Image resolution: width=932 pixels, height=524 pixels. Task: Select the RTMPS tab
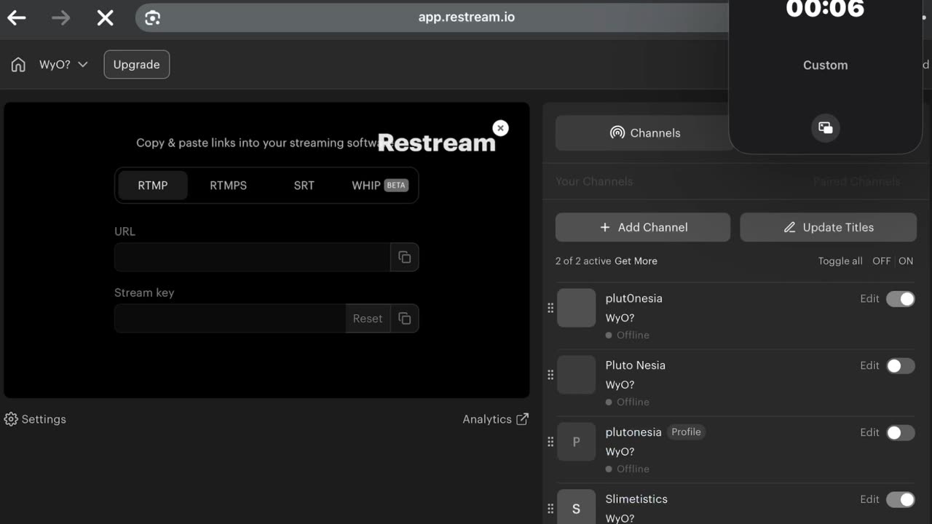tap(228, 186)
